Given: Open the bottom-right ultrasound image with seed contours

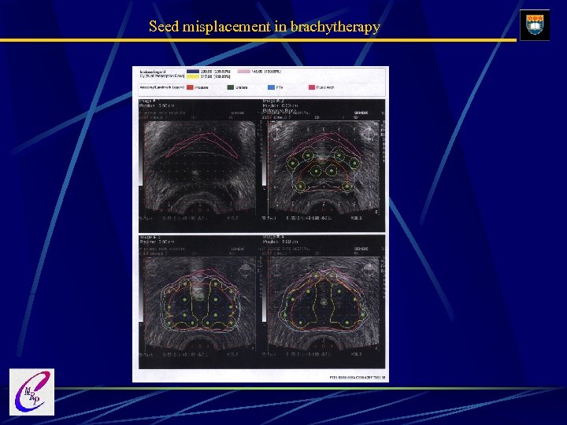Looking at the screenshot, I should (324, 301).
